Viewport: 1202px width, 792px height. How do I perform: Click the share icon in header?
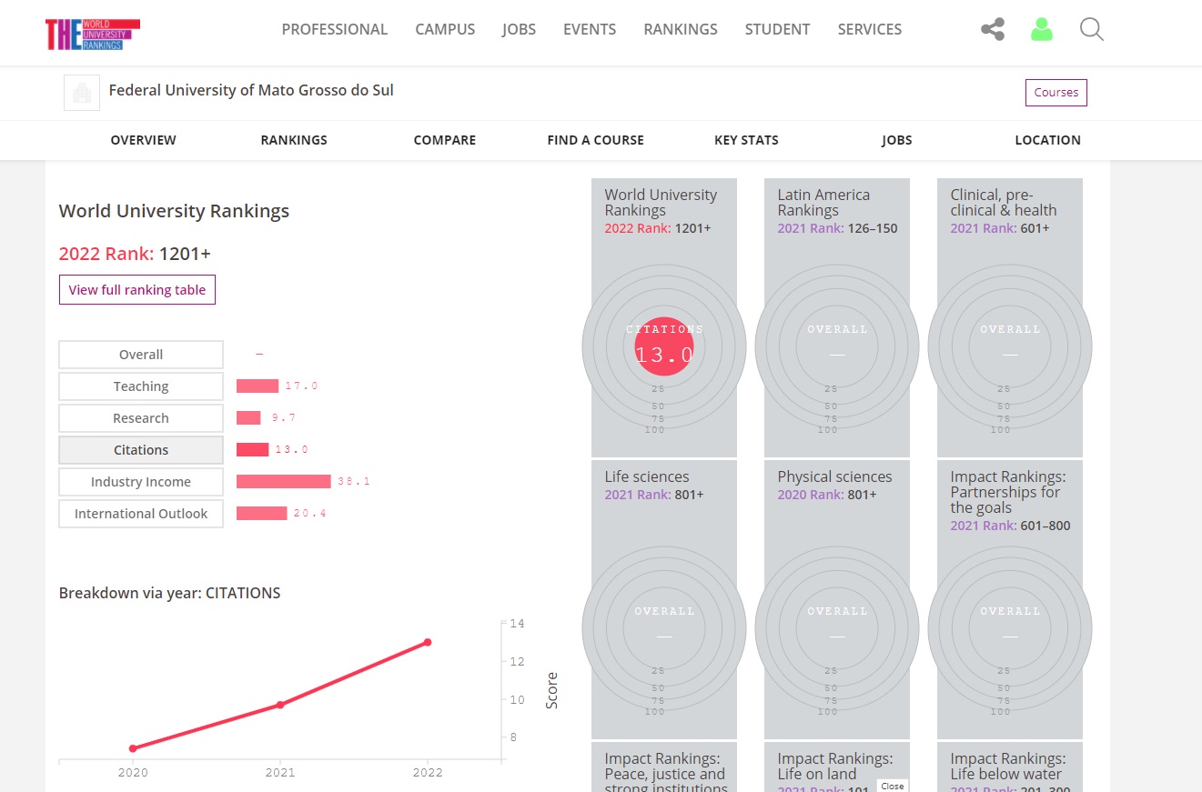pos(993,30)
